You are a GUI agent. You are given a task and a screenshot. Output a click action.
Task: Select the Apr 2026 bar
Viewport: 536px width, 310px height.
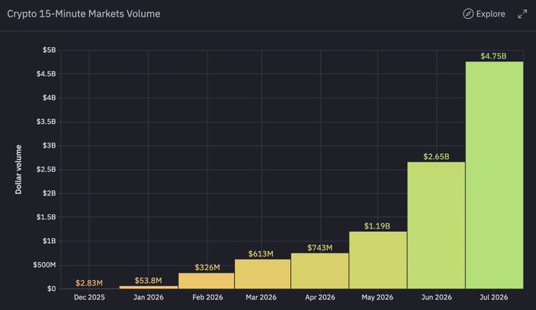tap(320, 271)
